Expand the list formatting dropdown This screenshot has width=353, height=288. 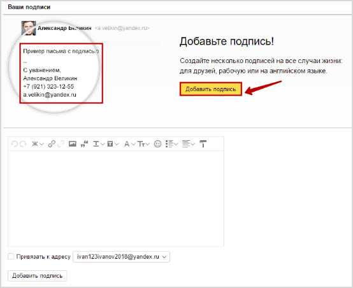(172, 143)
